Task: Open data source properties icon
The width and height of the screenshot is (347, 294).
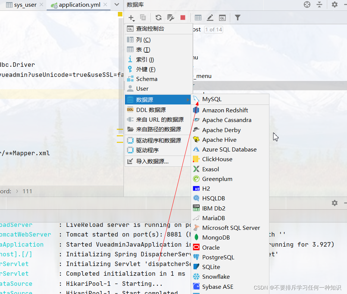Action: pyautogui.click(x=171, y=18)
